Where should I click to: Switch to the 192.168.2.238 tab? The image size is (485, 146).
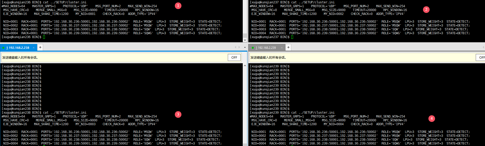(x=18, y=48)
